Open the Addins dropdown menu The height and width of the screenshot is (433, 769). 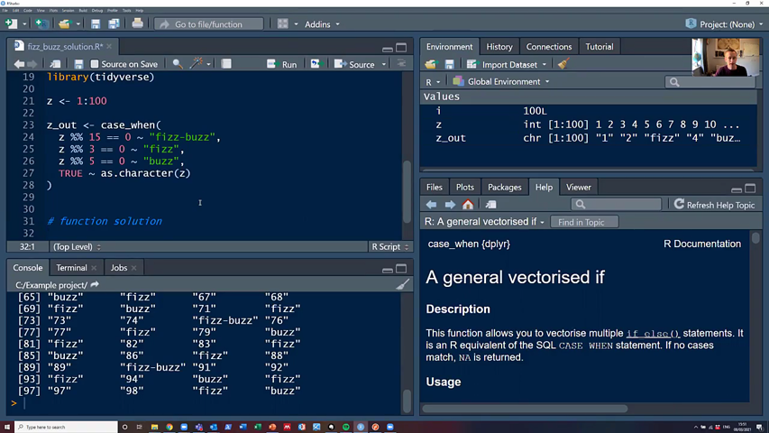click(x=322, y=24)
